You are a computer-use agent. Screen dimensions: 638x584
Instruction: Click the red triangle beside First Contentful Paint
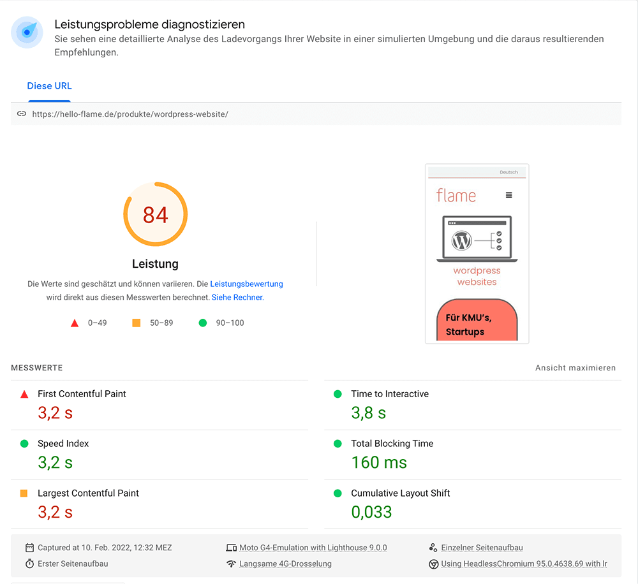click(24, 394)
